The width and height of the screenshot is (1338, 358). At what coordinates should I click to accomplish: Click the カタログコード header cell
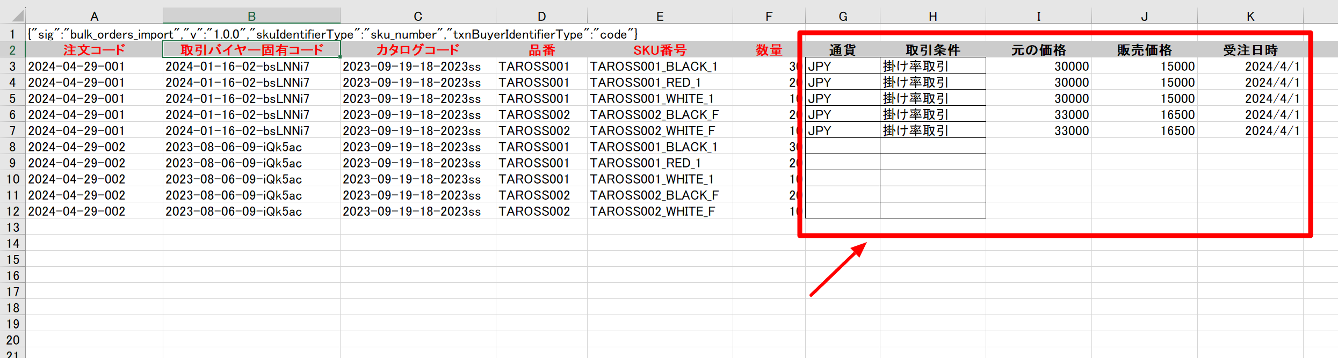pos(418,50)
